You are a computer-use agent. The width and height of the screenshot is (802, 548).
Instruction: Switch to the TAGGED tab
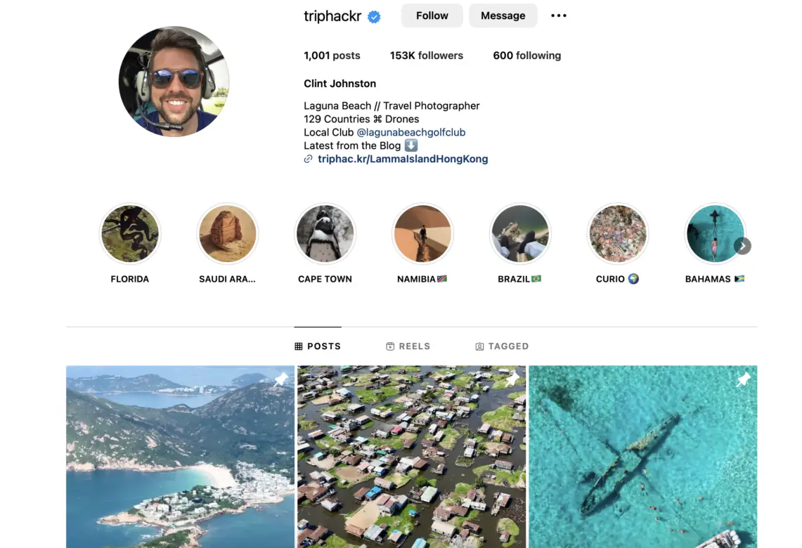coord(503,346)
